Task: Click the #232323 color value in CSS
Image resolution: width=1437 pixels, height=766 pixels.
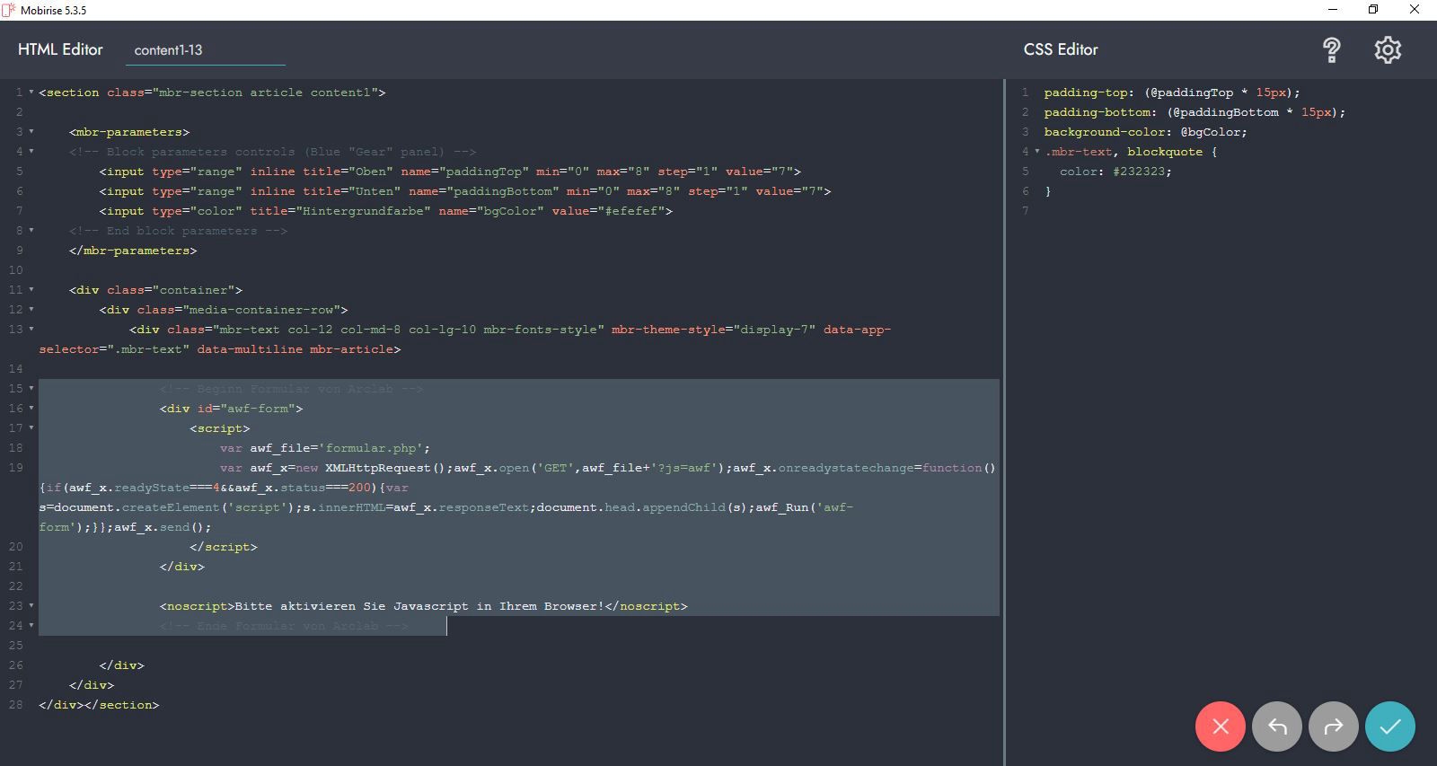Action: 1141,172
